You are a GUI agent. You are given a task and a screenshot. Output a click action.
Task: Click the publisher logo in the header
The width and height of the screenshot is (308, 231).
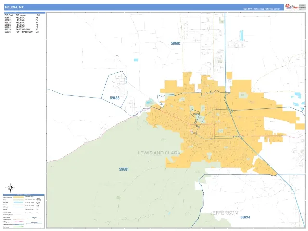pyautogui.click(x=292, y=7)
